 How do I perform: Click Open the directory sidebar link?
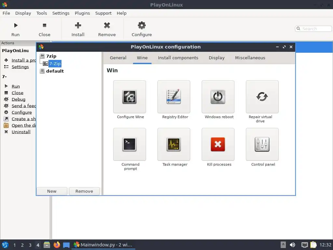pos(23,125)
